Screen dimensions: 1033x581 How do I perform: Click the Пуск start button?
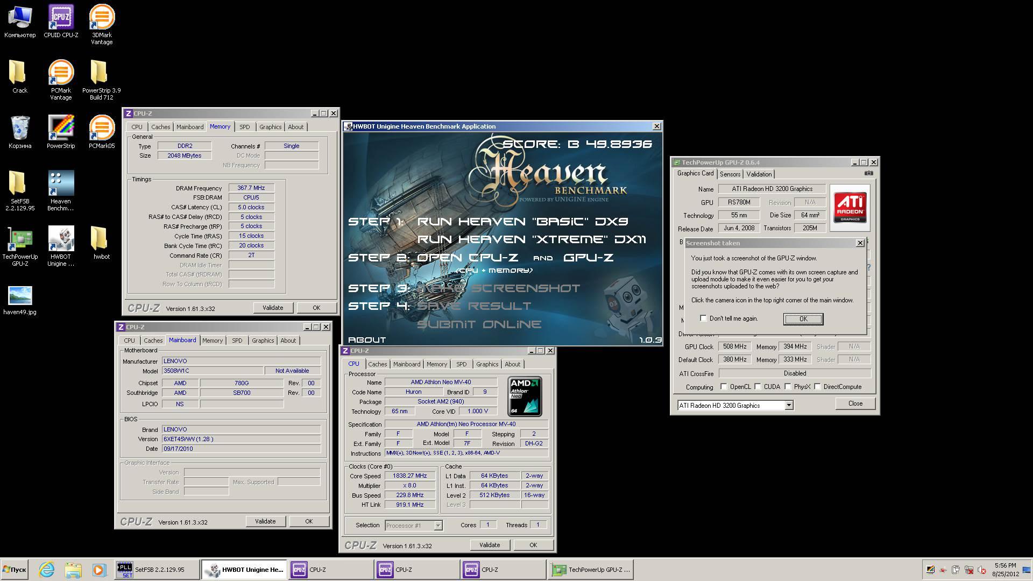click(x=15, y=570)
